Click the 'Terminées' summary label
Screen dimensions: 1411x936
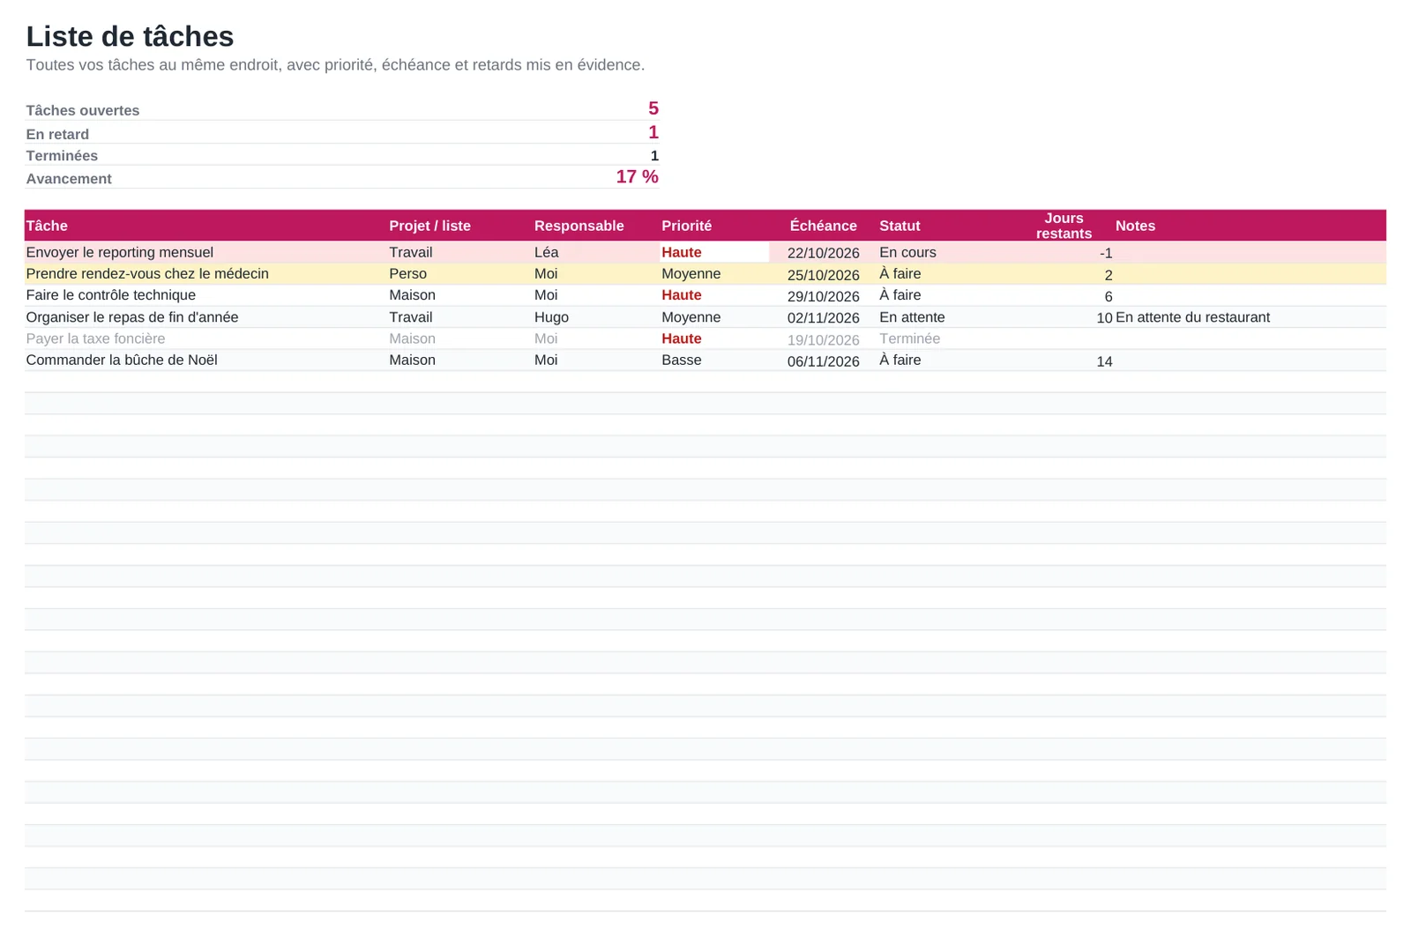pos(62,156)
